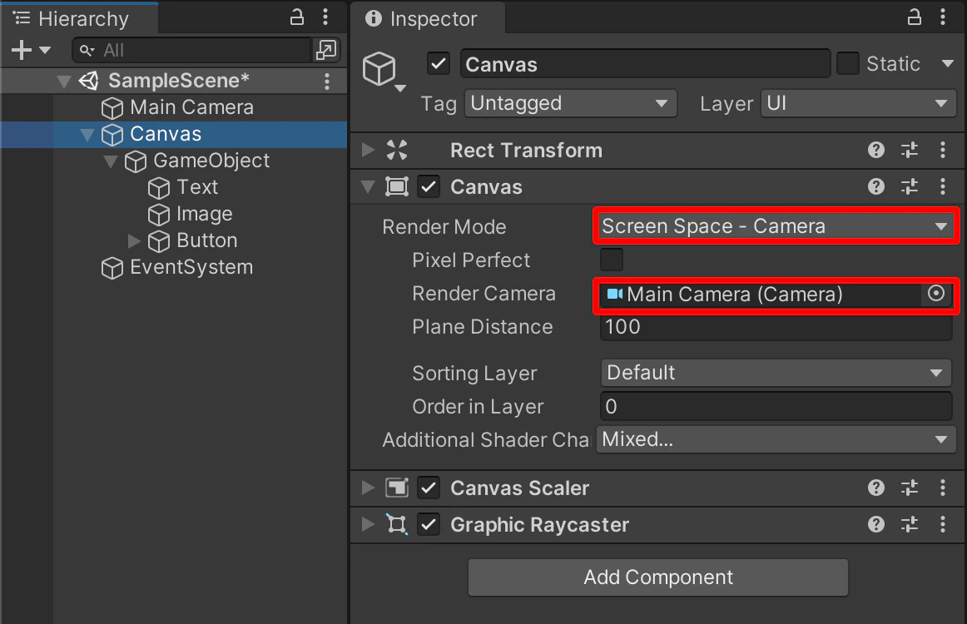The image size is (967, 624).
Task: Click the EventSystem cube icon
Action: tap(112, 268)
